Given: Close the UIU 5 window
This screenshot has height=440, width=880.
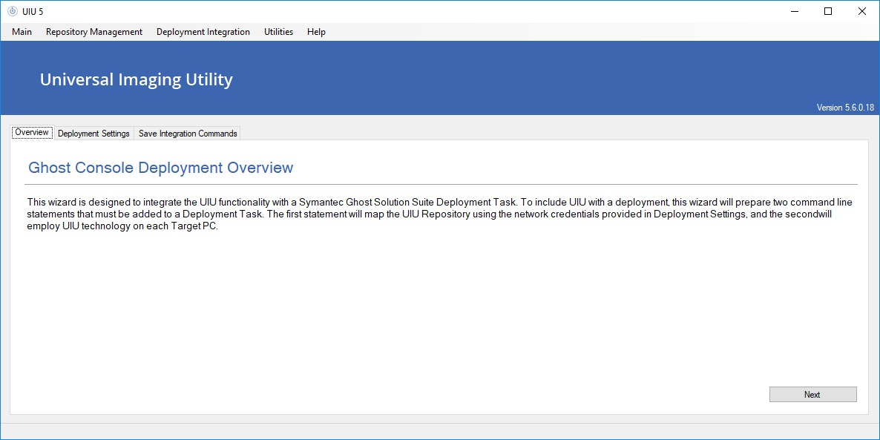Looking at the screenshot, I should 861,11.
